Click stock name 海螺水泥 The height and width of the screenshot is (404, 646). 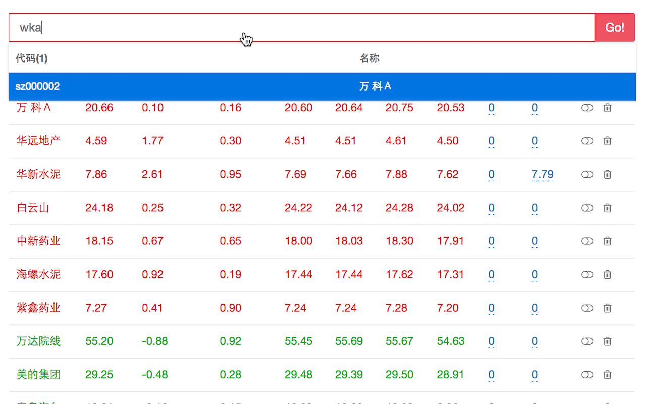[x=38, y=274]
